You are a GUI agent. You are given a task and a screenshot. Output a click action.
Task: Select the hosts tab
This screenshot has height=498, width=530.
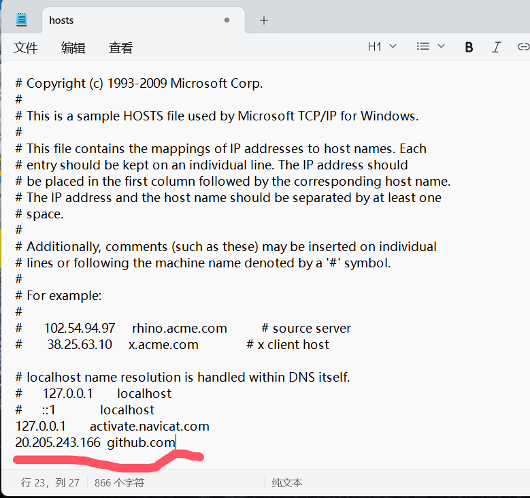click(144, 20)
